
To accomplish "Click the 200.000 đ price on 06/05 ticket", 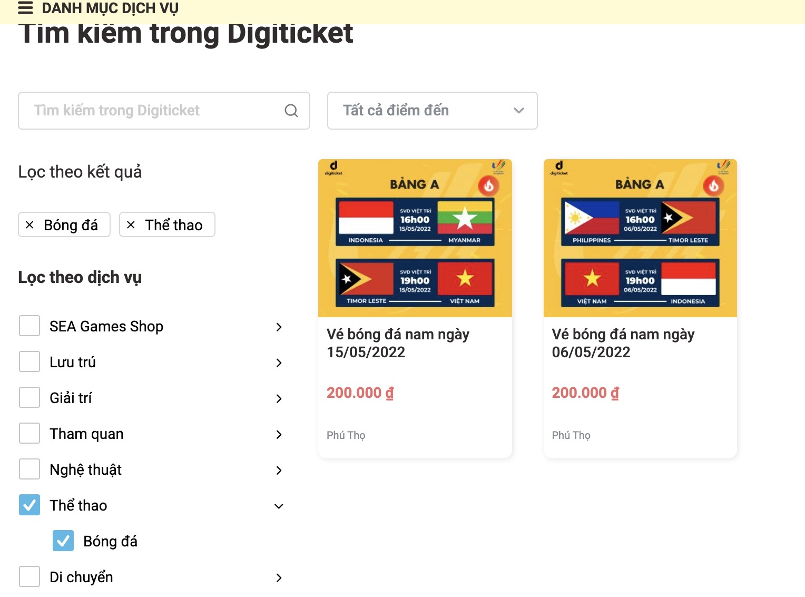I will pyautogui.click(x=585, y=393).
